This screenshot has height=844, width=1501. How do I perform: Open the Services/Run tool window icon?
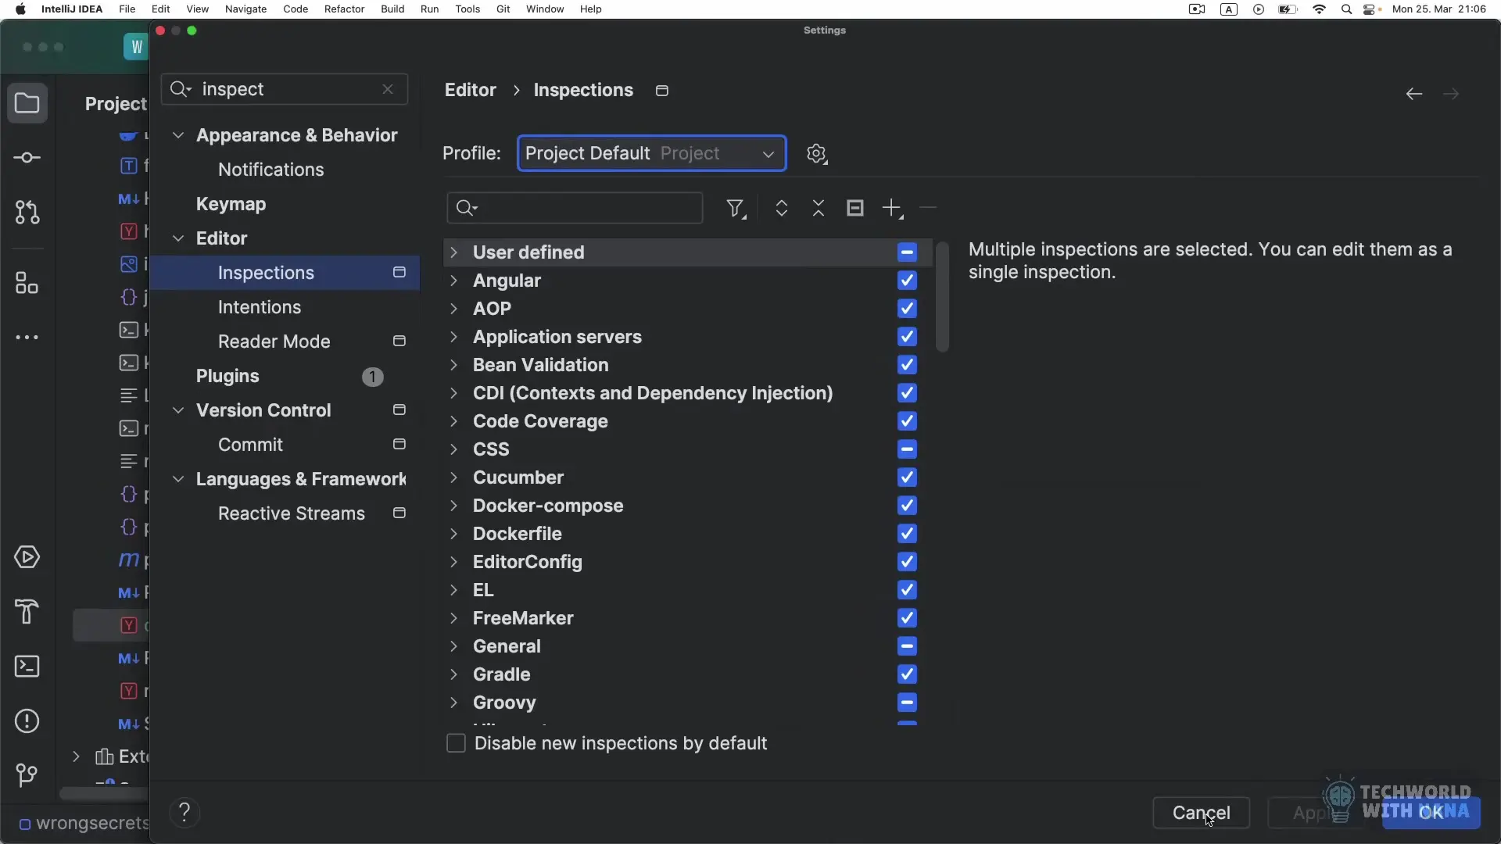27,557
